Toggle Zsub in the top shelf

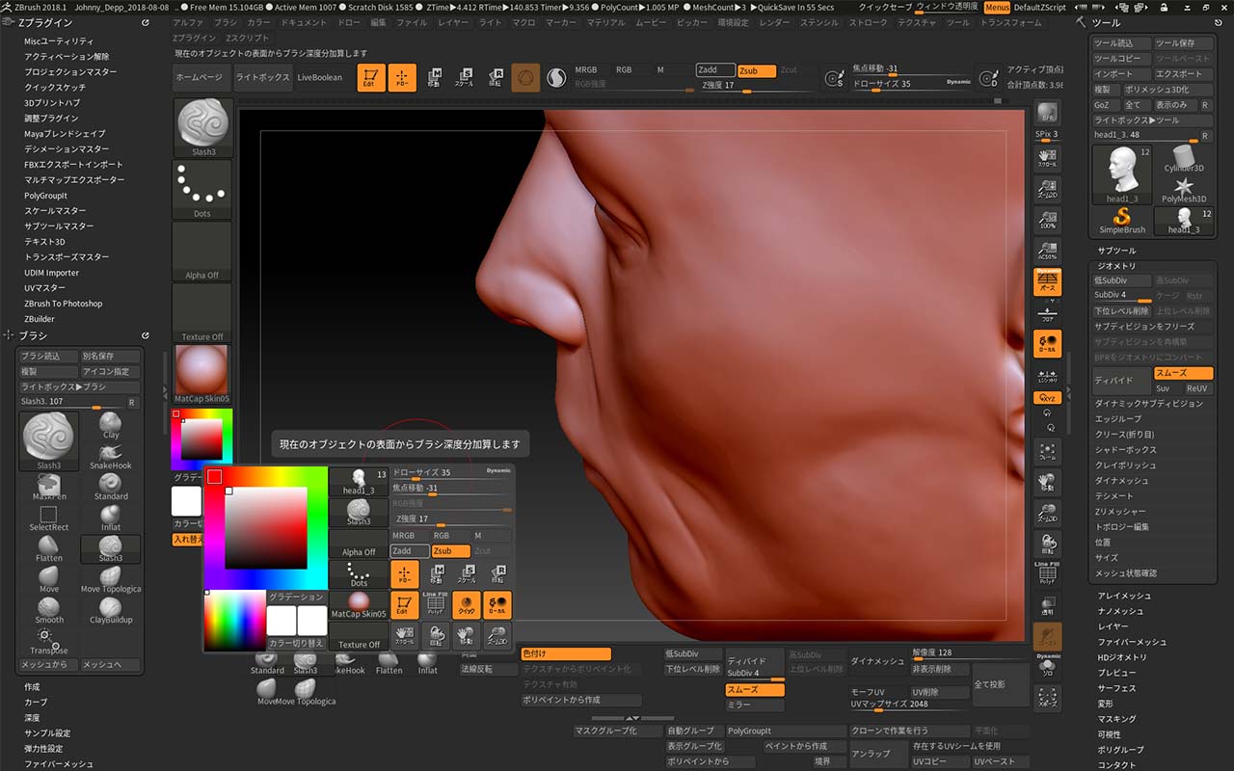coord(757,70)
